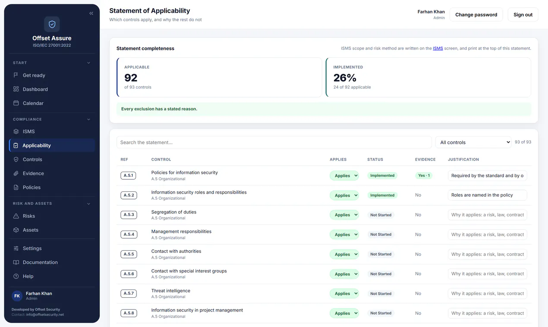Click justification field for A.5.8
This screenshot has height=327, width=548.
[487, 313]
